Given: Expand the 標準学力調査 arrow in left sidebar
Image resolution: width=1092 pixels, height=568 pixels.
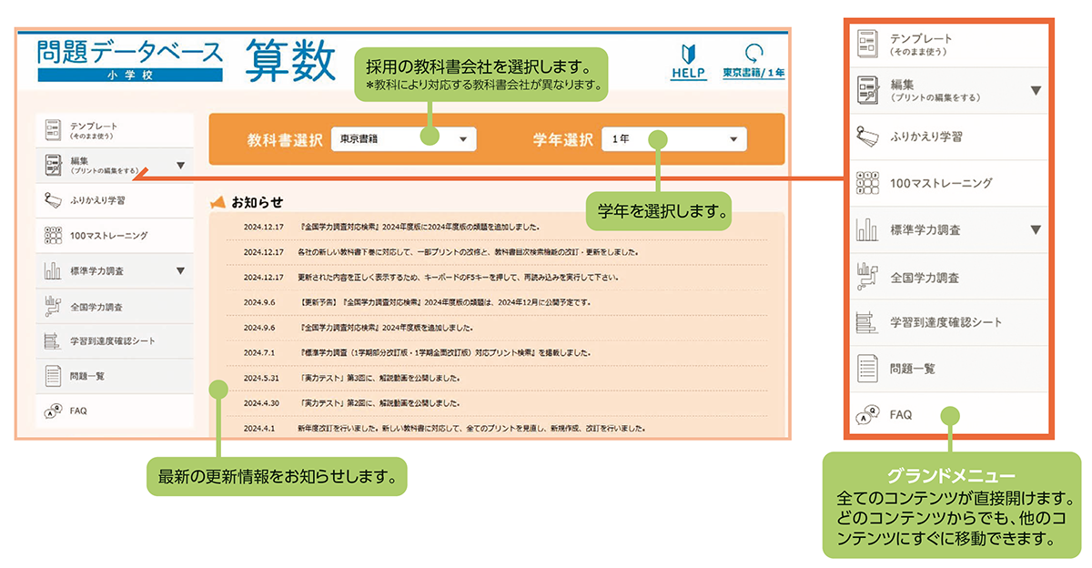Looking at the screenshot, I should tap(180, 270).
